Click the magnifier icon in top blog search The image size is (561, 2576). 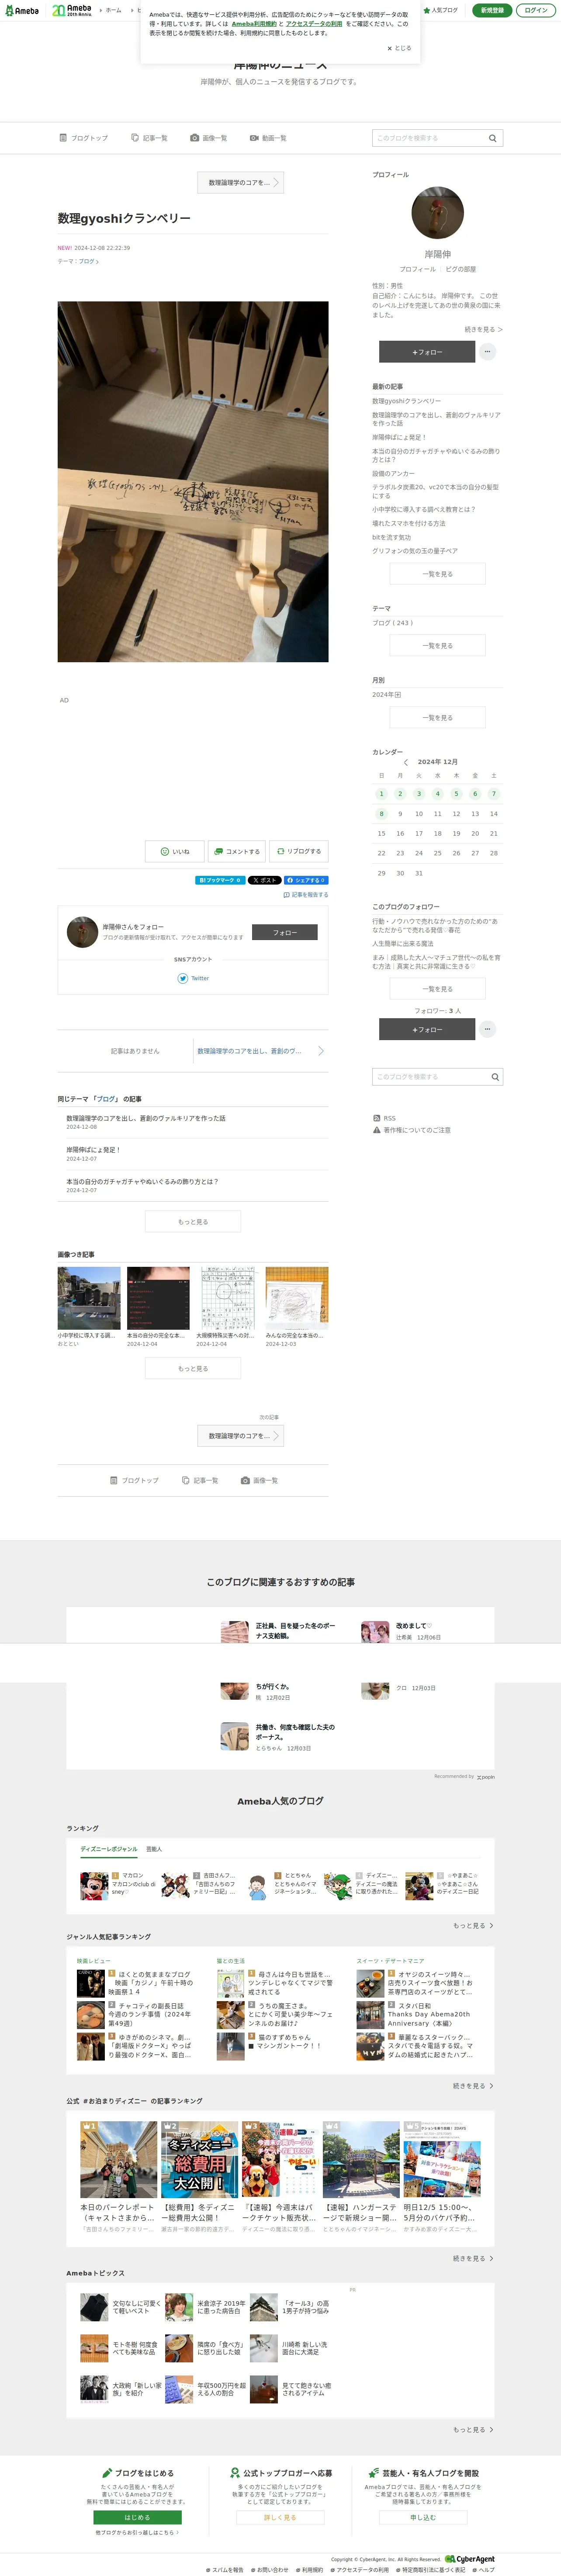coord(493,138)
